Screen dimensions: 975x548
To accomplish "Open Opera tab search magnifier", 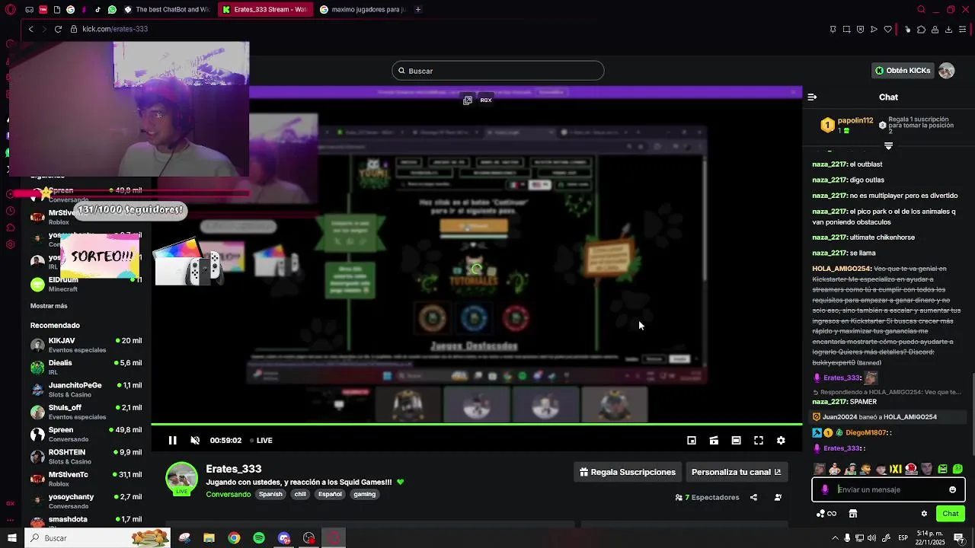I will coord(921,9).
